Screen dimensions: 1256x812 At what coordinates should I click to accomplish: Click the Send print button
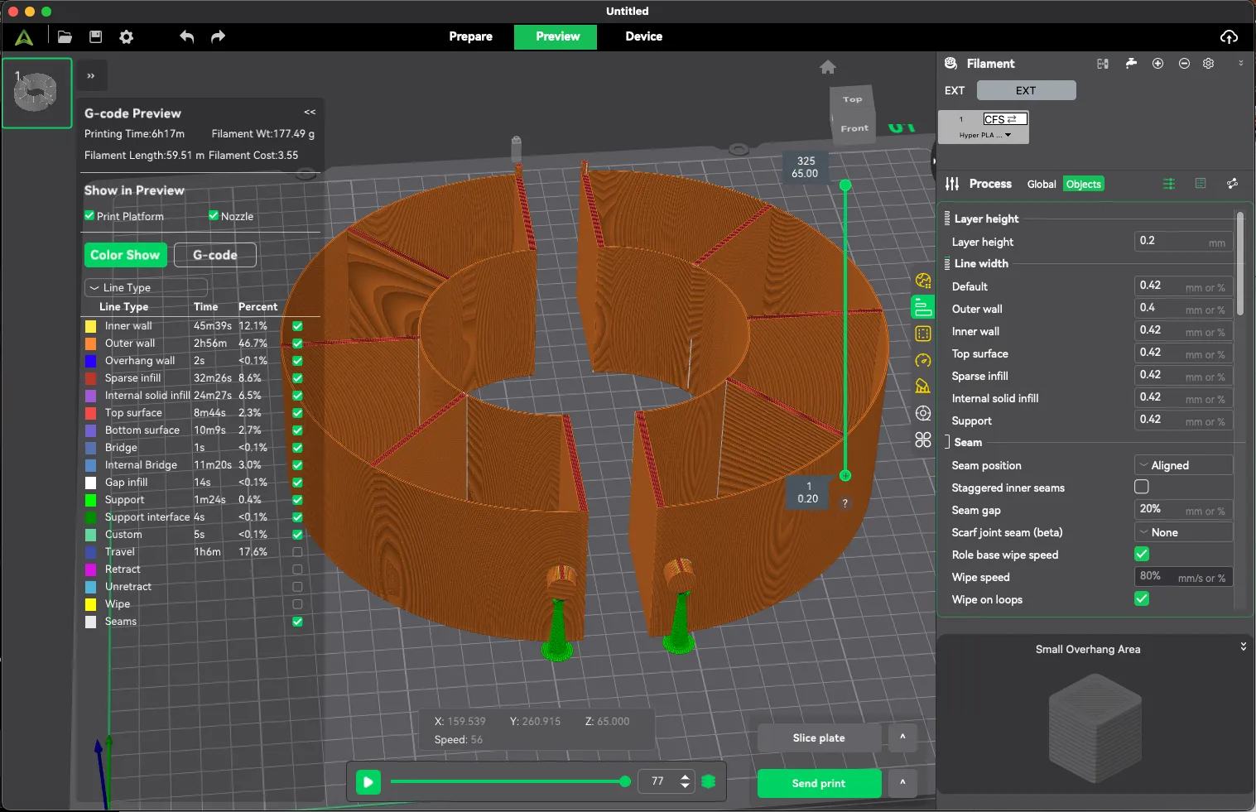(818, 783)
